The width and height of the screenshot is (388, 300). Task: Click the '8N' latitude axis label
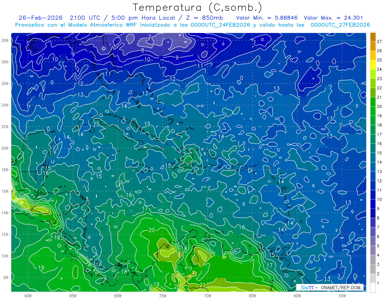(x=6, y=277)
